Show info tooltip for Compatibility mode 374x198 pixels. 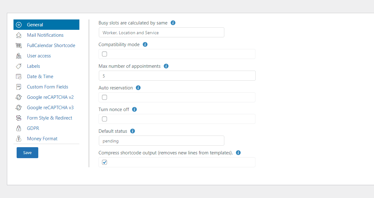pos(145,45)
